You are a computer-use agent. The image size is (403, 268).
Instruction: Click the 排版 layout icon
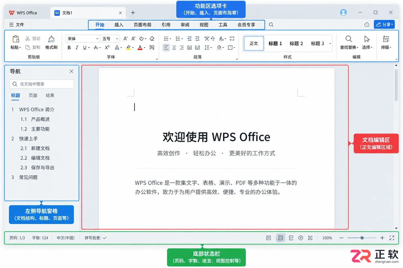tap(386, 39)
